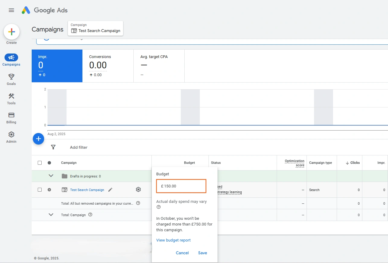Click the Google Ads logo
Screen dimensions: 388x263
point(45,10)
